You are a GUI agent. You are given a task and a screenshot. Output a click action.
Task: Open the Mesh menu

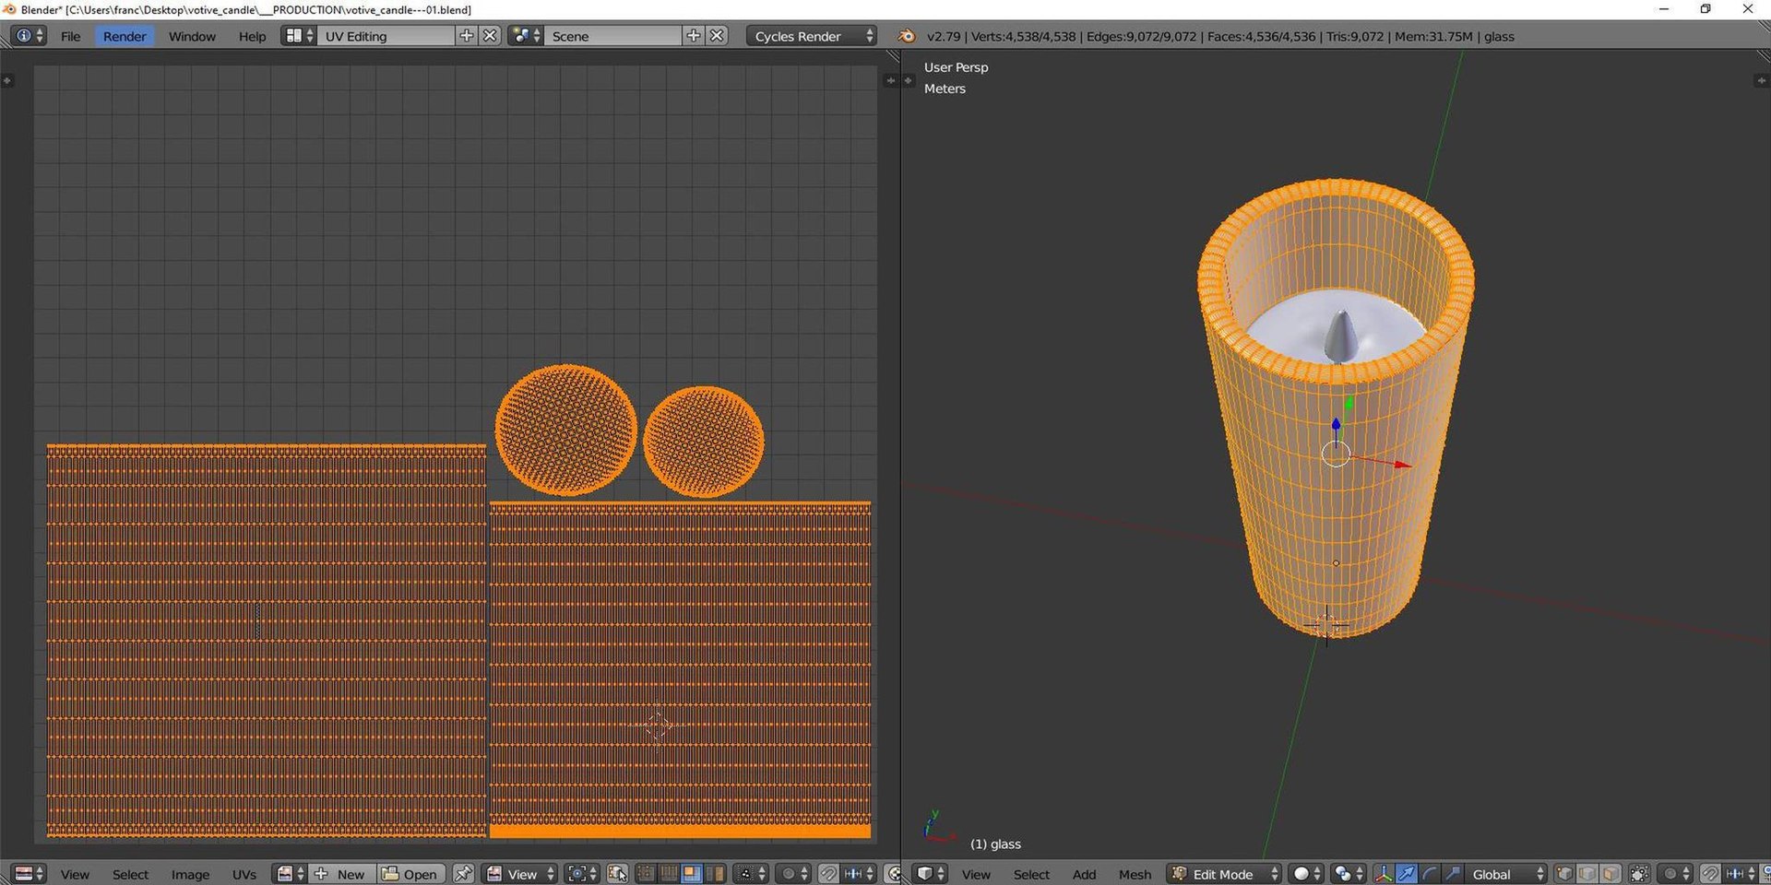(1135, 874)
